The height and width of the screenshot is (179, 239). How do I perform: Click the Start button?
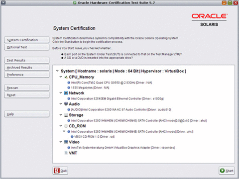(x=227, y=171)
